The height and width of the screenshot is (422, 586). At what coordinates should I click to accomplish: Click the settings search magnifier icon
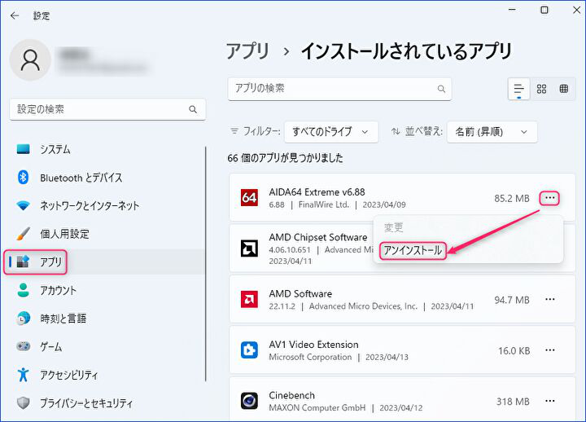193,110
